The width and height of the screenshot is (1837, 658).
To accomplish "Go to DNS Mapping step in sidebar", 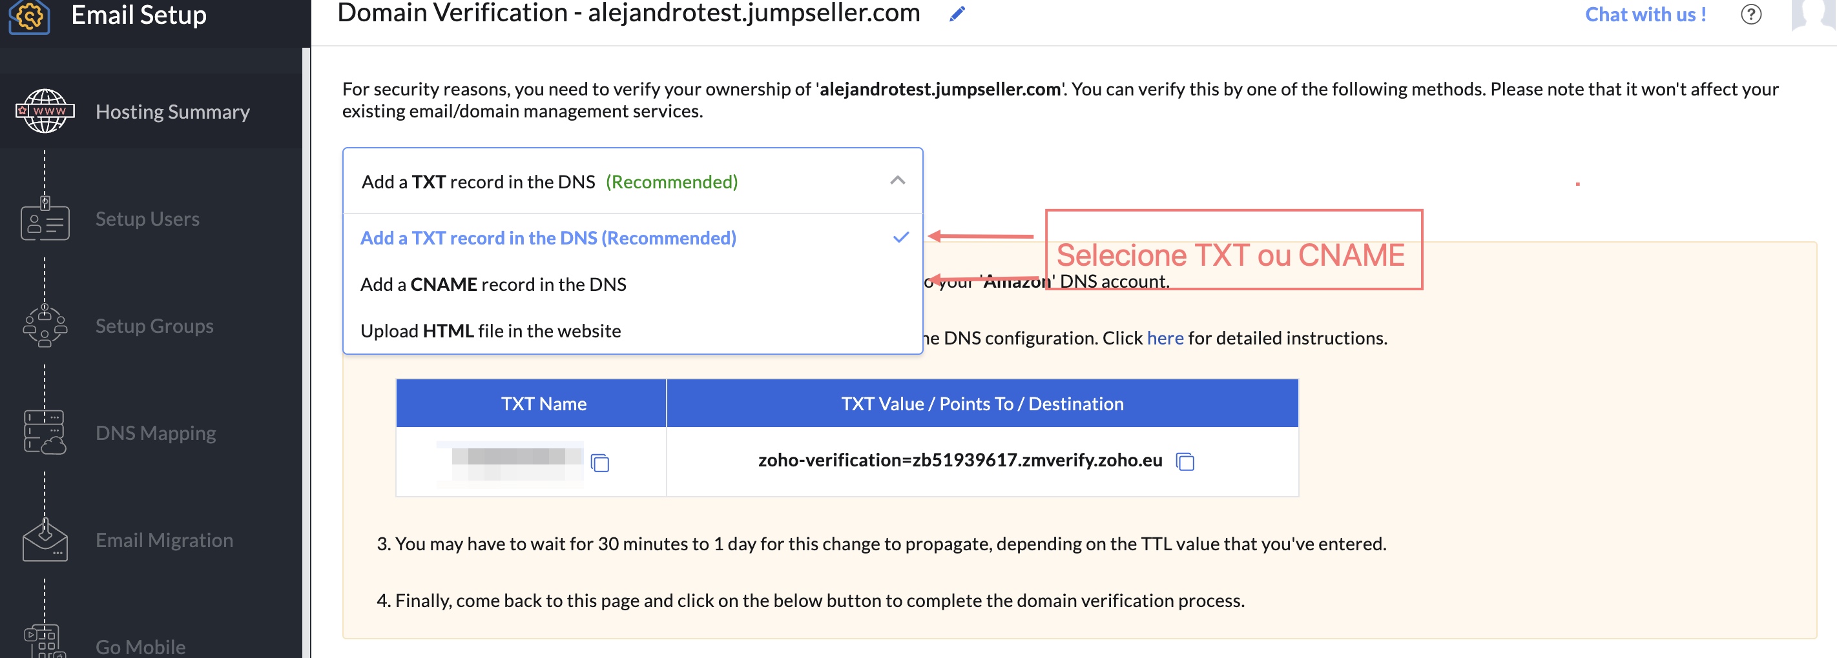I will [156, 433].
